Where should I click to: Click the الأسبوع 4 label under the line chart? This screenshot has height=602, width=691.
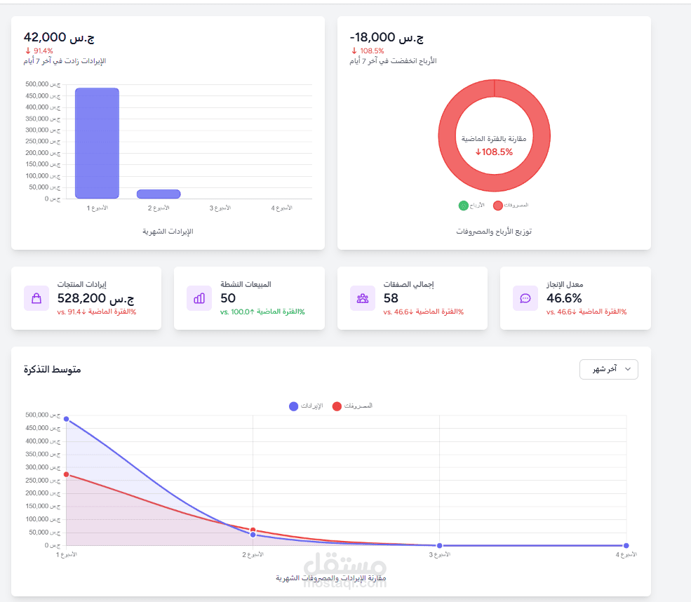coord(626,554)
